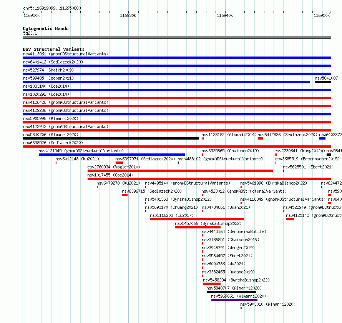
Task: Click nsv6012148 (Wu2021) label
Action: click(77, 159)
